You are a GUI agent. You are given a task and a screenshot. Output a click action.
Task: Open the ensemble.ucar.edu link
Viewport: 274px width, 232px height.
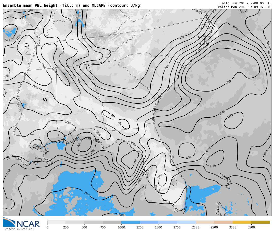pyautogui.click(x=20, y=229)
